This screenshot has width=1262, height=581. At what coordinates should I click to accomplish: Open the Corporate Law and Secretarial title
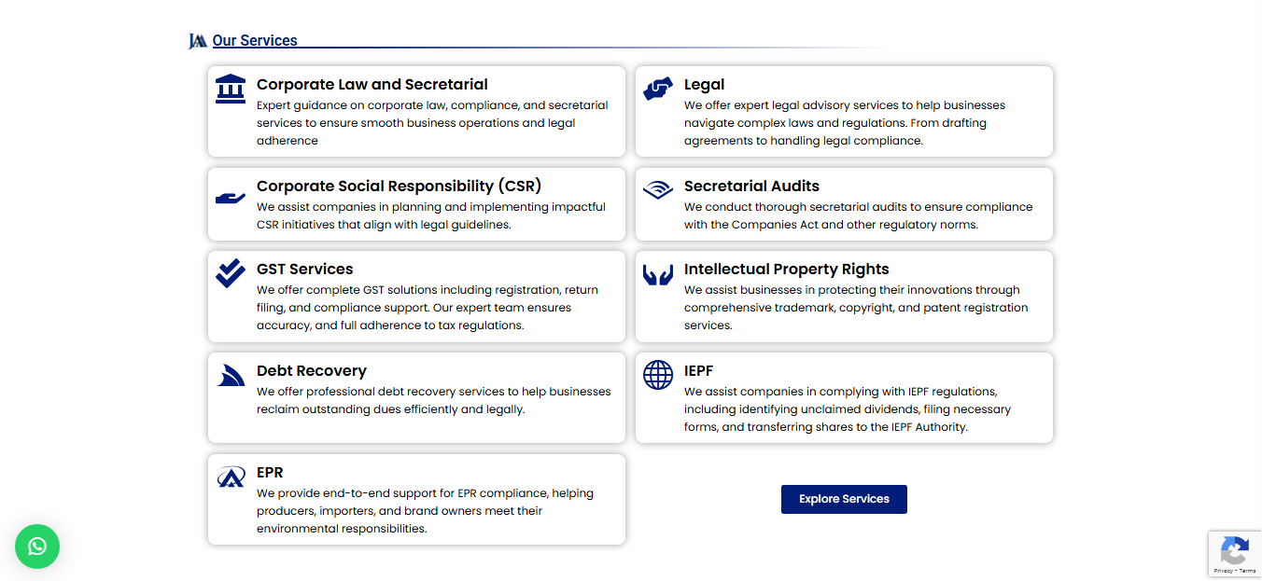[x=372, y=85]
